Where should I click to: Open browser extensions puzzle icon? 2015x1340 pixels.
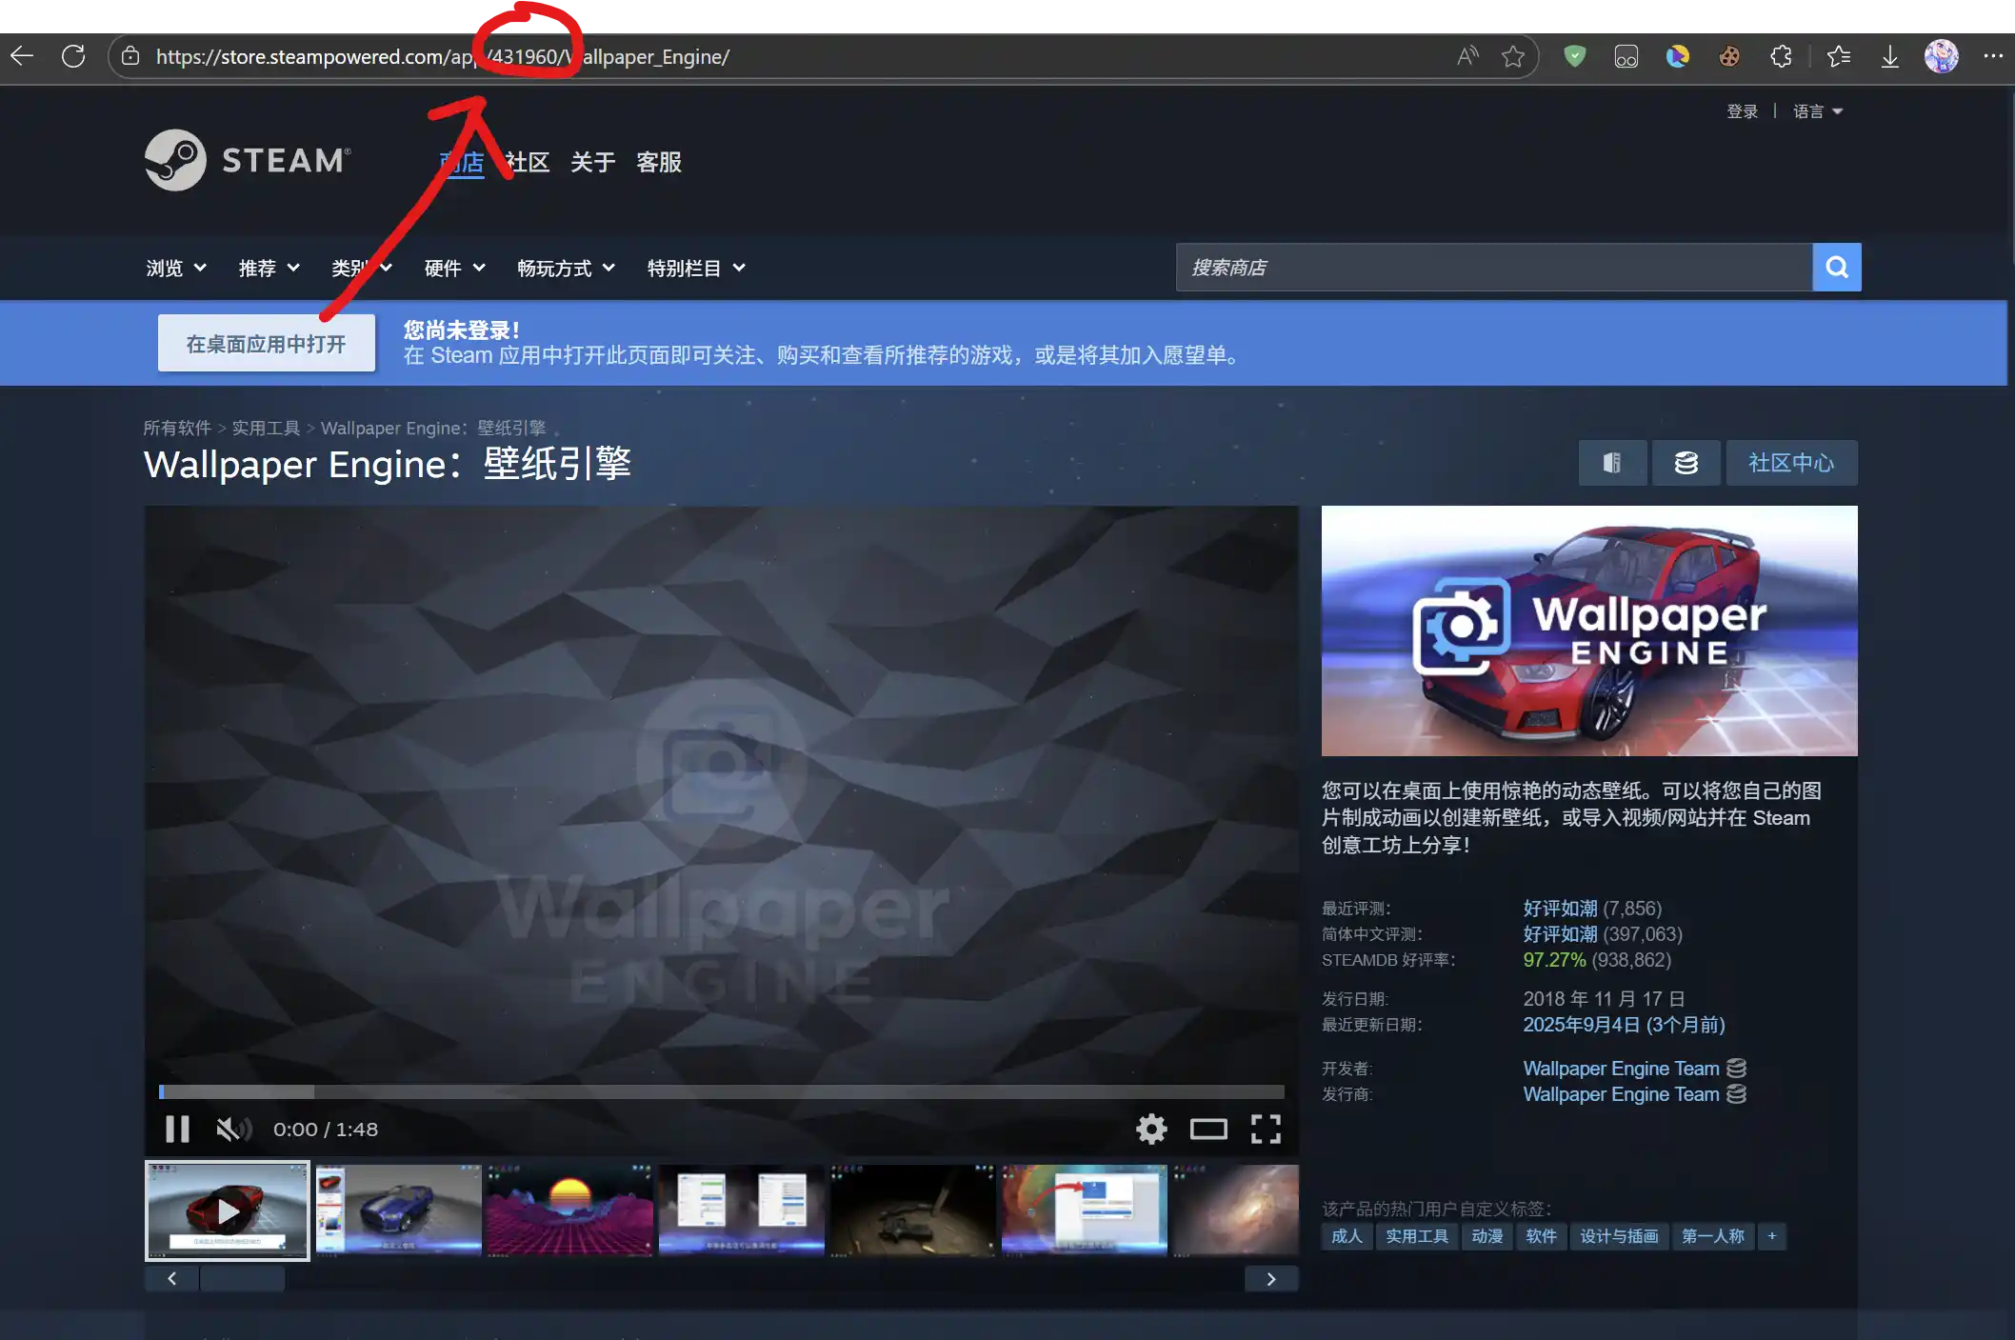click(x=1781, y=56)
